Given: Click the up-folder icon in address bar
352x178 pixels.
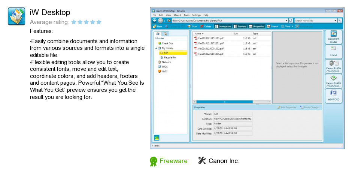Looking at the screenshot, I should tap(169, 21).
